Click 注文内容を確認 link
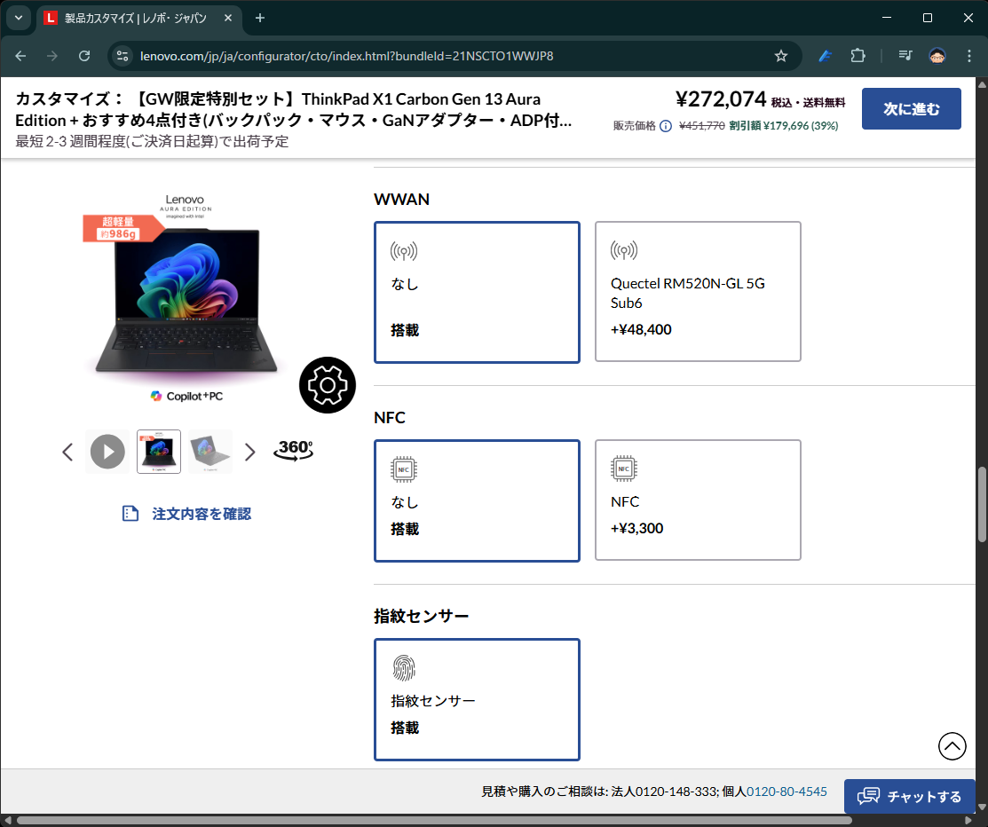The height and width of the screenshot is (827, 988). coord(202,514)
